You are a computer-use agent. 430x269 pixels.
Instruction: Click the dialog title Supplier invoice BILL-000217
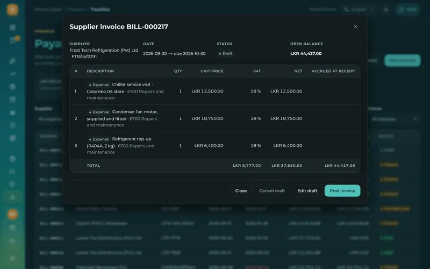pyautogui.click(x=119, y=26)
